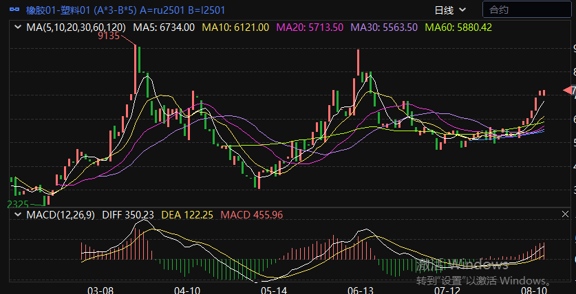The width and height of the screenshot is (576, 294).
Task: Click the 06-13 date on time axis
Action: (x=361, y=290)
